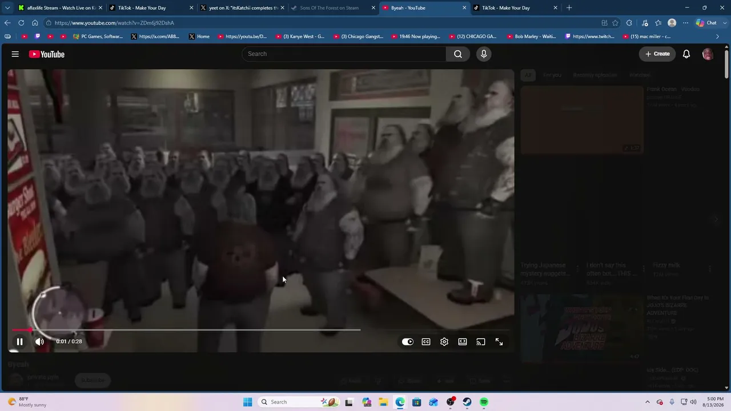Click the address bar URL
This screenshot has height=411, width=731.
[x=114, y=23]
